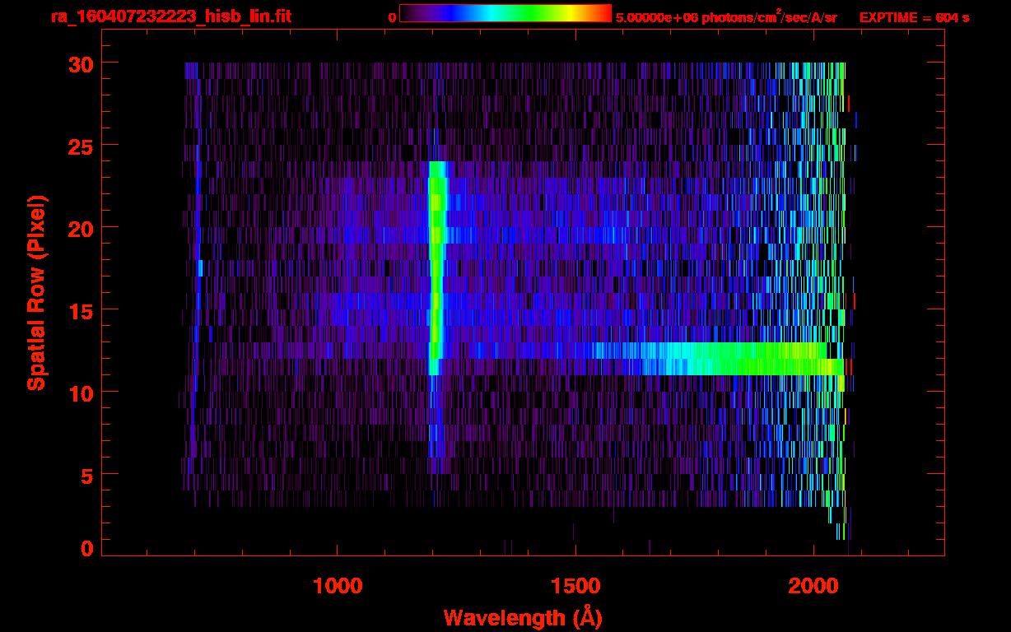Click the 1000 wavelength tick label

pyautogui.click(x=338, y=585)
